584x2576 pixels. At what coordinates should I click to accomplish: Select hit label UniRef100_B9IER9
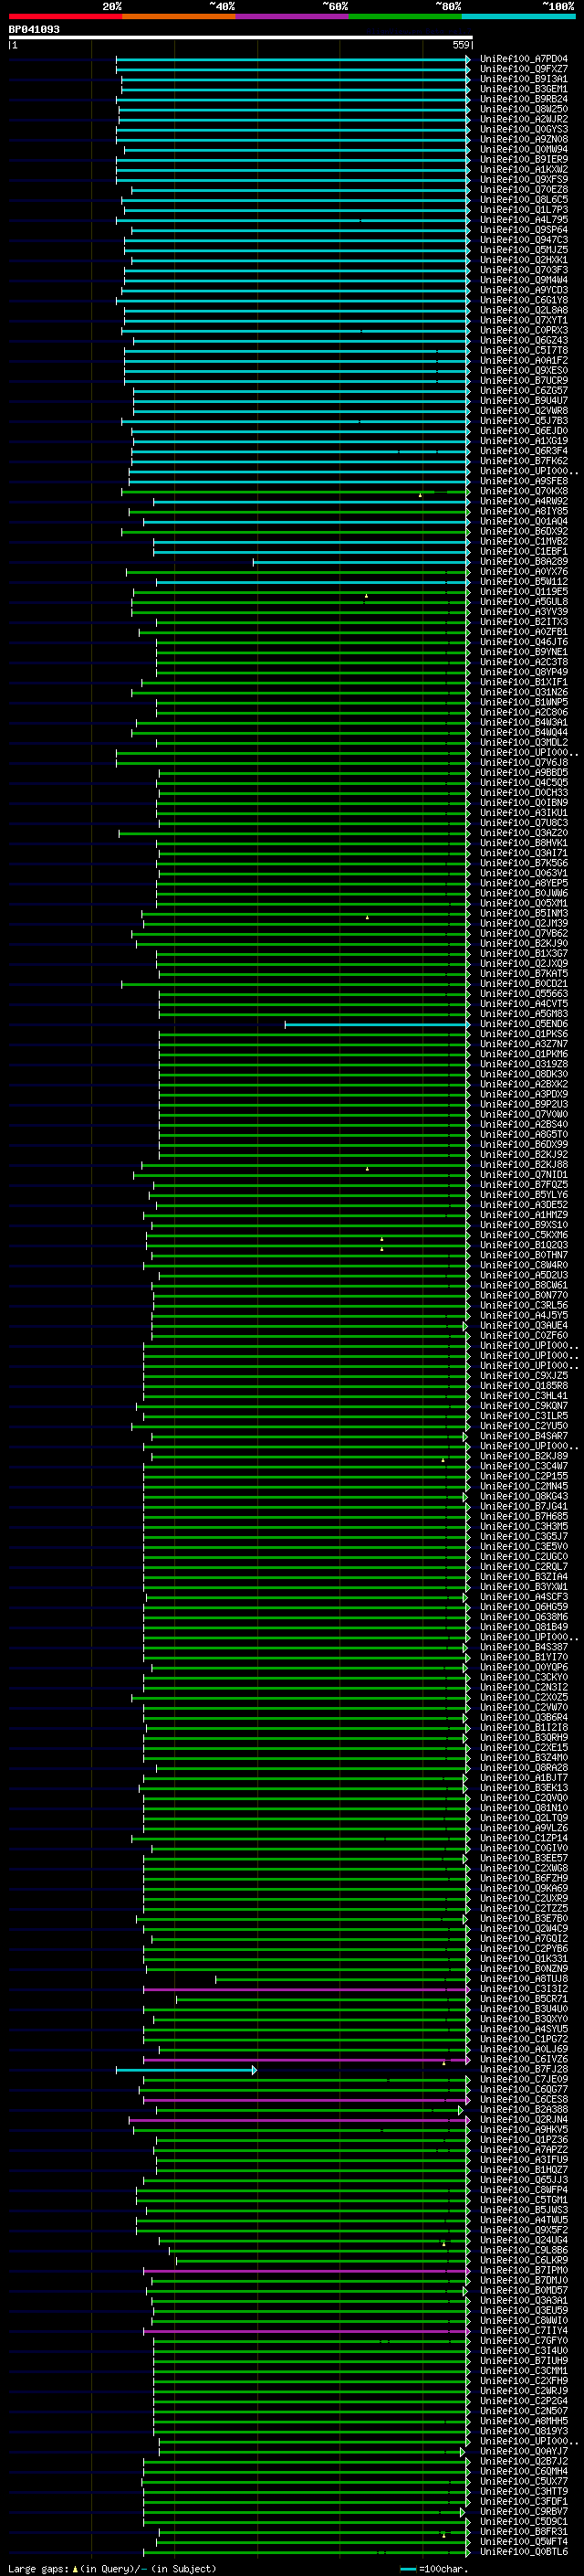tap(523, 159)
